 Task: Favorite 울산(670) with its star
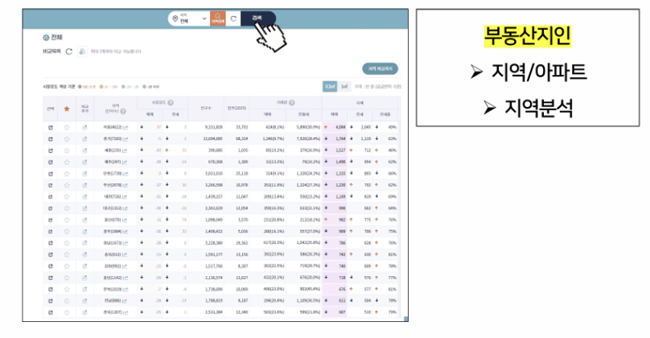67,220
